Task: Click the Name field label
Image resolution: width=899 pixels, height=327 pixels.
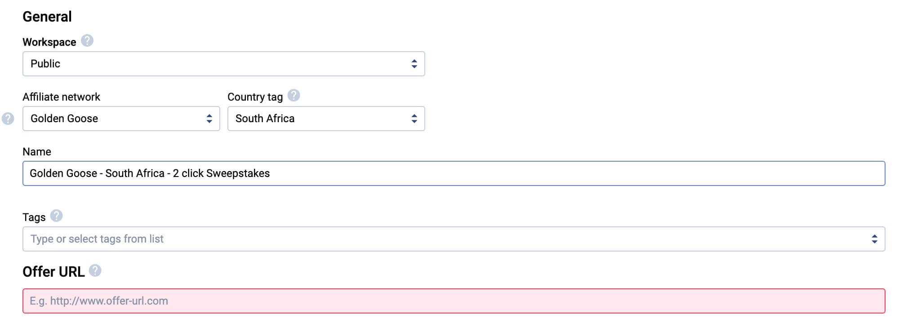Action: coord(37,152)
